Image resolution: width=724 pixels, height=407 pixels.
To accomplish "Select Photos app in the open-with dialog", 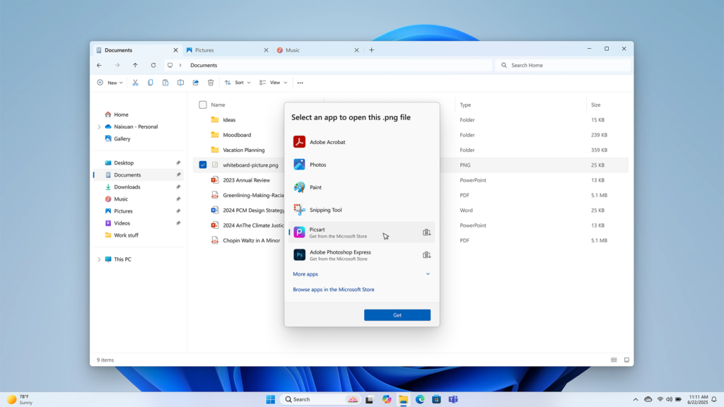I will [x=318, y=164].
